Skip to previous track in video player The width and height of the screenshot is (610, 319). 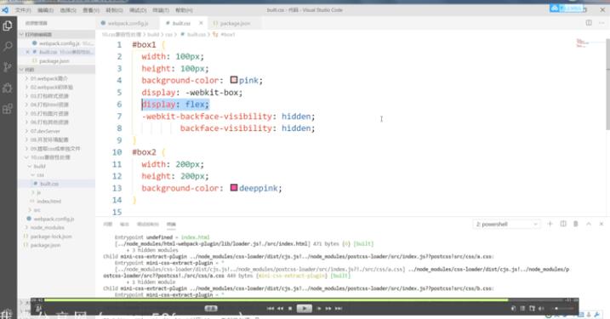click(271, 309)
